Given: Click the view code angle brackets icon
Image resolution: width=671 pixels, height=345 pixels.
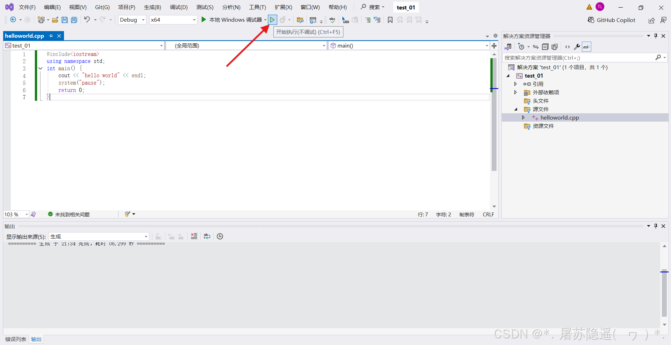Looking at the screenshot, I should click(x=568, y=47).
